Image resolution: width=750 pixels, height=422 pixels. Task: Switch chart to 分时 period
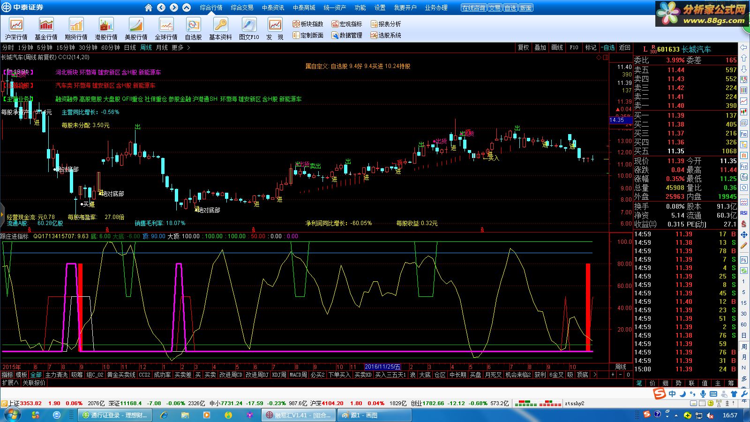(8, 47)
